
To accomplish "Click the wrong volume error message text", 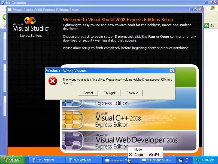I will [x=117, y=81].
